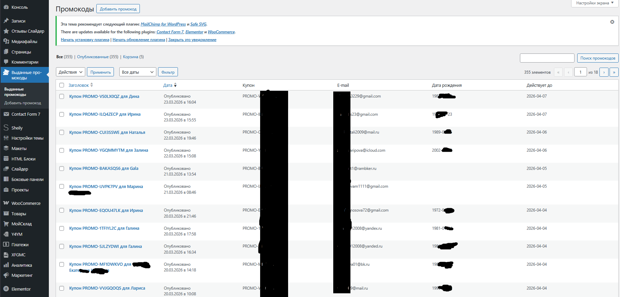Open the Добавить промокод submenu item
The height and width of the screenshot is (297, 620).
23,103
